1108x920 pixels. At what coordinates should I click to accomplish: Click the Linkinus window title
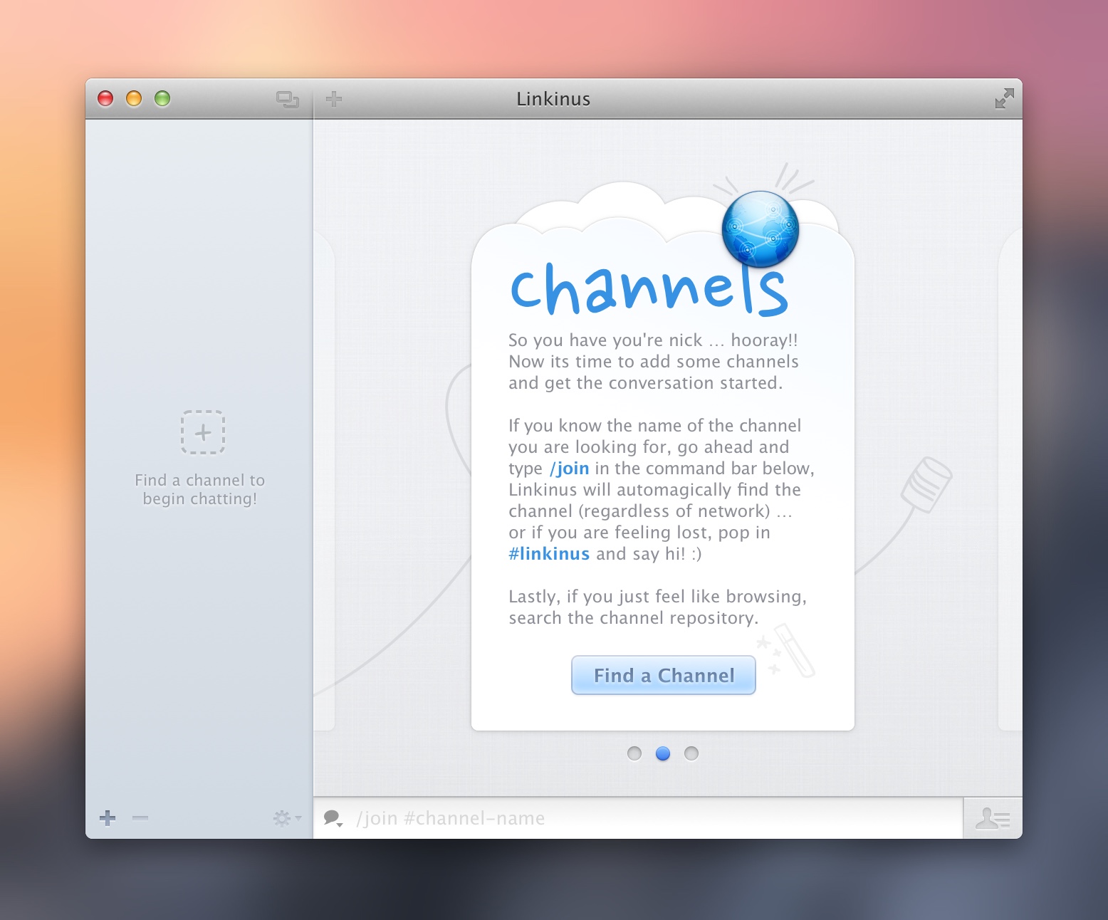[x=553, y=99]
